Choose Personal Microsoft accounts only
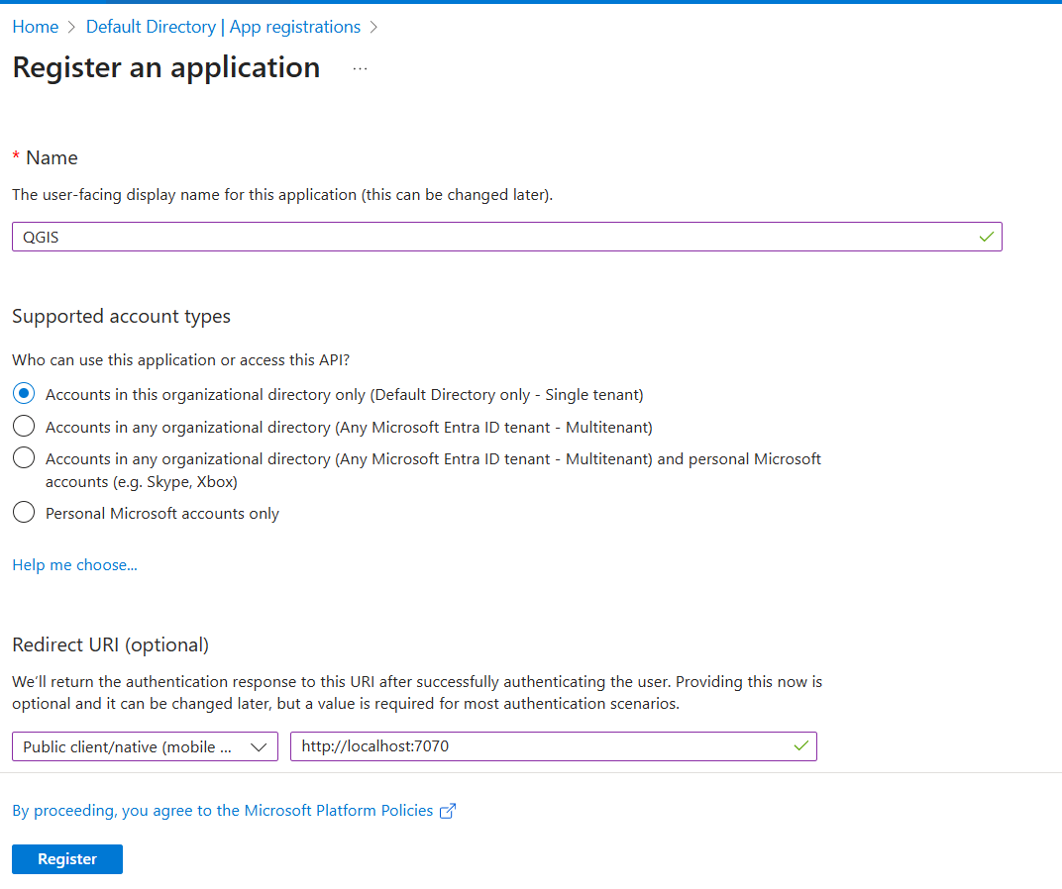The image size is (1062, 889). [x=23, y=512]
